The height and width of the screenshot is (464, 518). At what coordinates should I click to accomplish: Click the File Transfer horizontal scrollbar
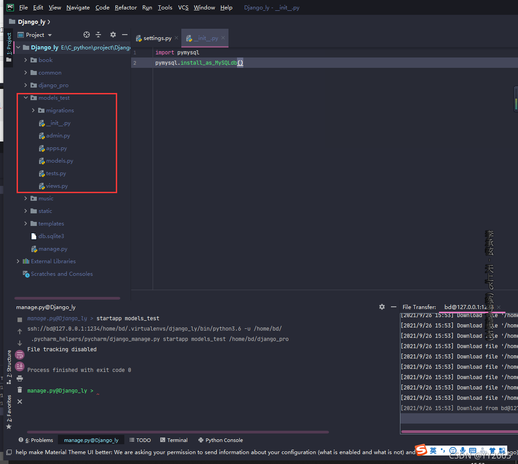(x=460, y=432)
